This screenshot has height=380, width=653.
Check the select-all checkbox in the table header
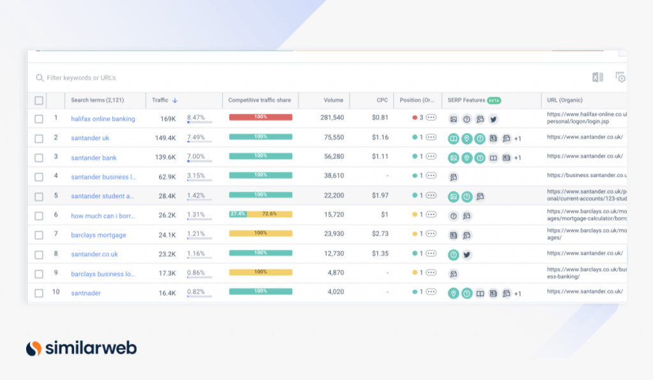tap(38, 100)
